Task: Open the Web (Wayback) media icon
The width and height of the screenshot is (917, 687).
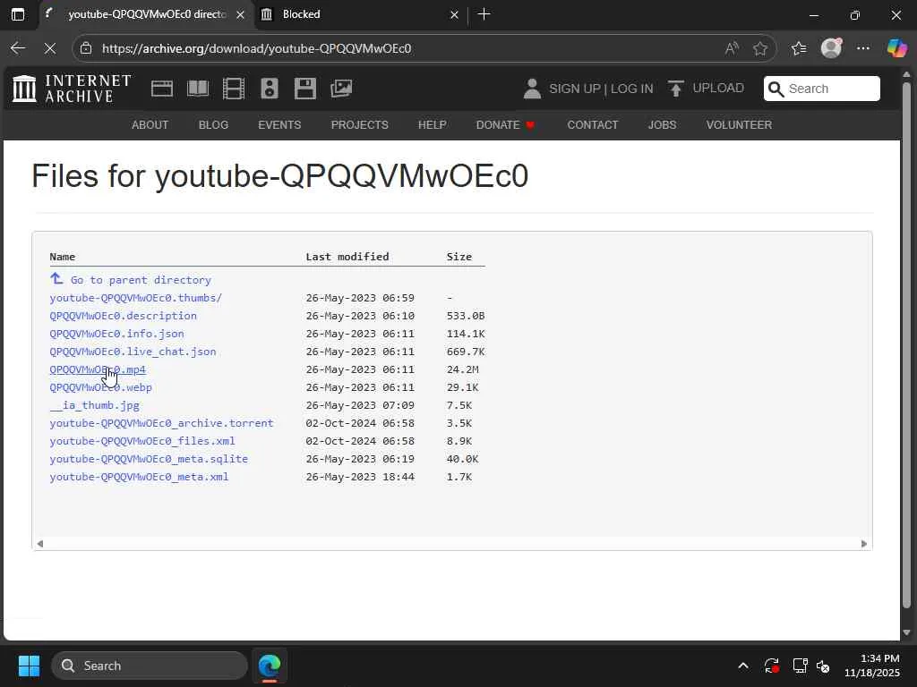Action: click(162, 89)
